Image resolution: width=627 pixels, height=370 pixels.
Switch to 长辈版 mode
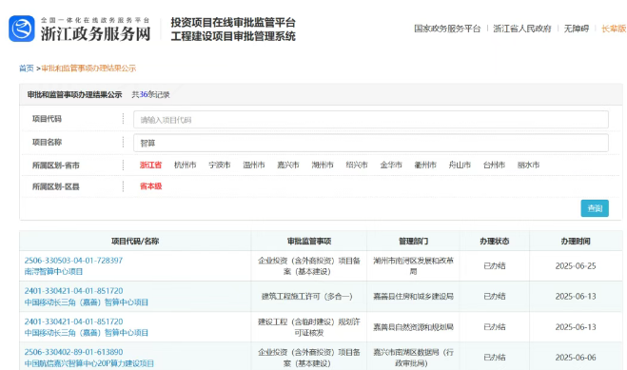tap(614, 29)
